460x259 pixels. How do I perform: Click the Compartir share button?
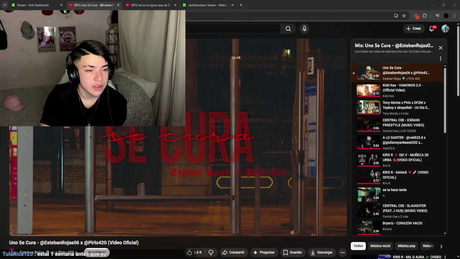click(x=233, y=253)
